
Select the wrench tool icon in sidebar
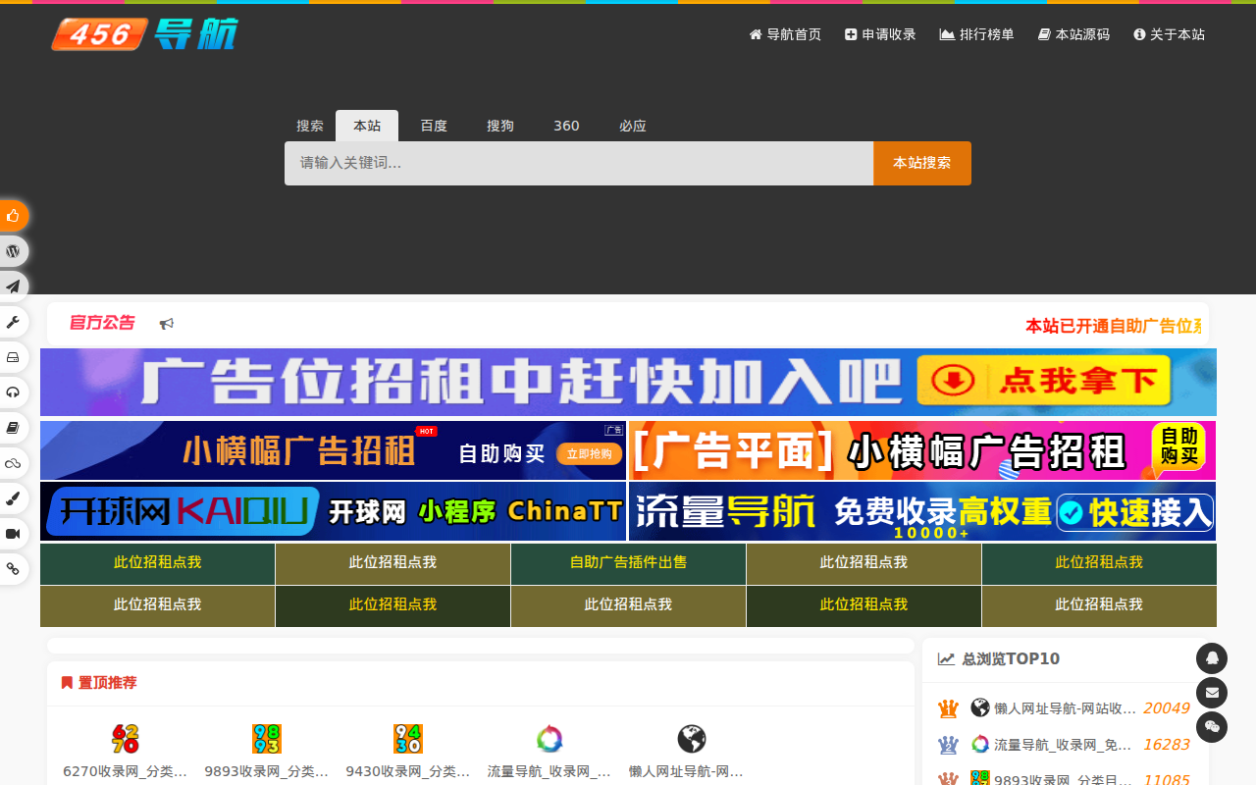pos(13,322)
